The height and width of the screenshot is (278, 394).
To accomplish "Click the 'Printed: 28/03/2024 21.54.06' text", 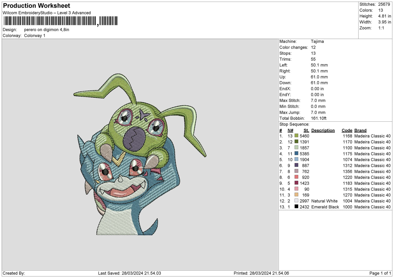I will click(x=261, y=273).
